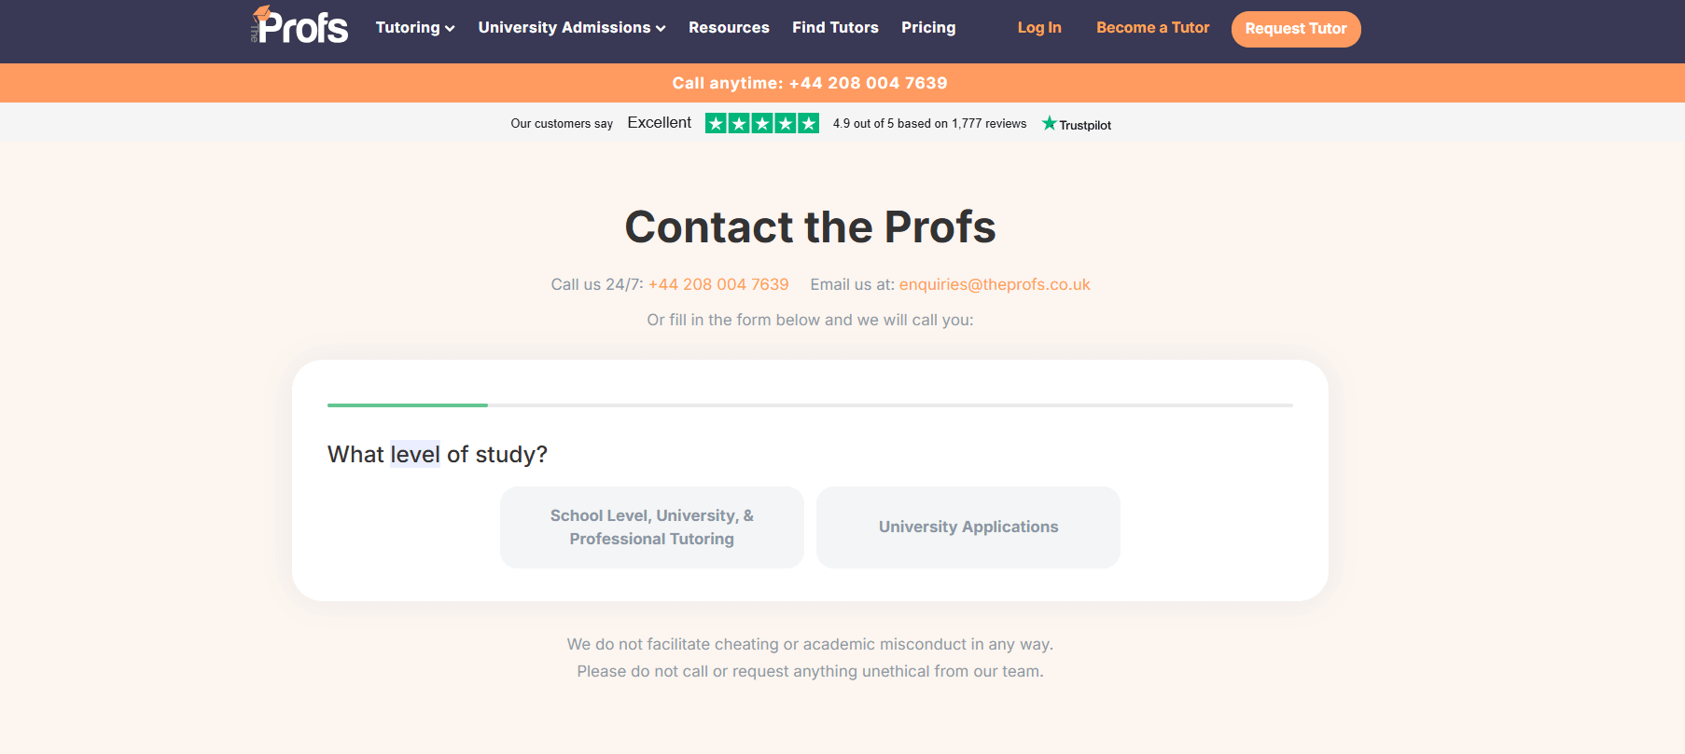1685x754 pixels.
Task: Click the enquiries@theprofs.co.uk email link
Action: pyautogui.click(x=995, y=284)
